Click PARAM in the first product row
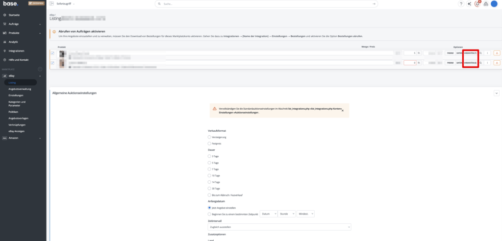Screen dimensions: 502x241 coord(450,53)
